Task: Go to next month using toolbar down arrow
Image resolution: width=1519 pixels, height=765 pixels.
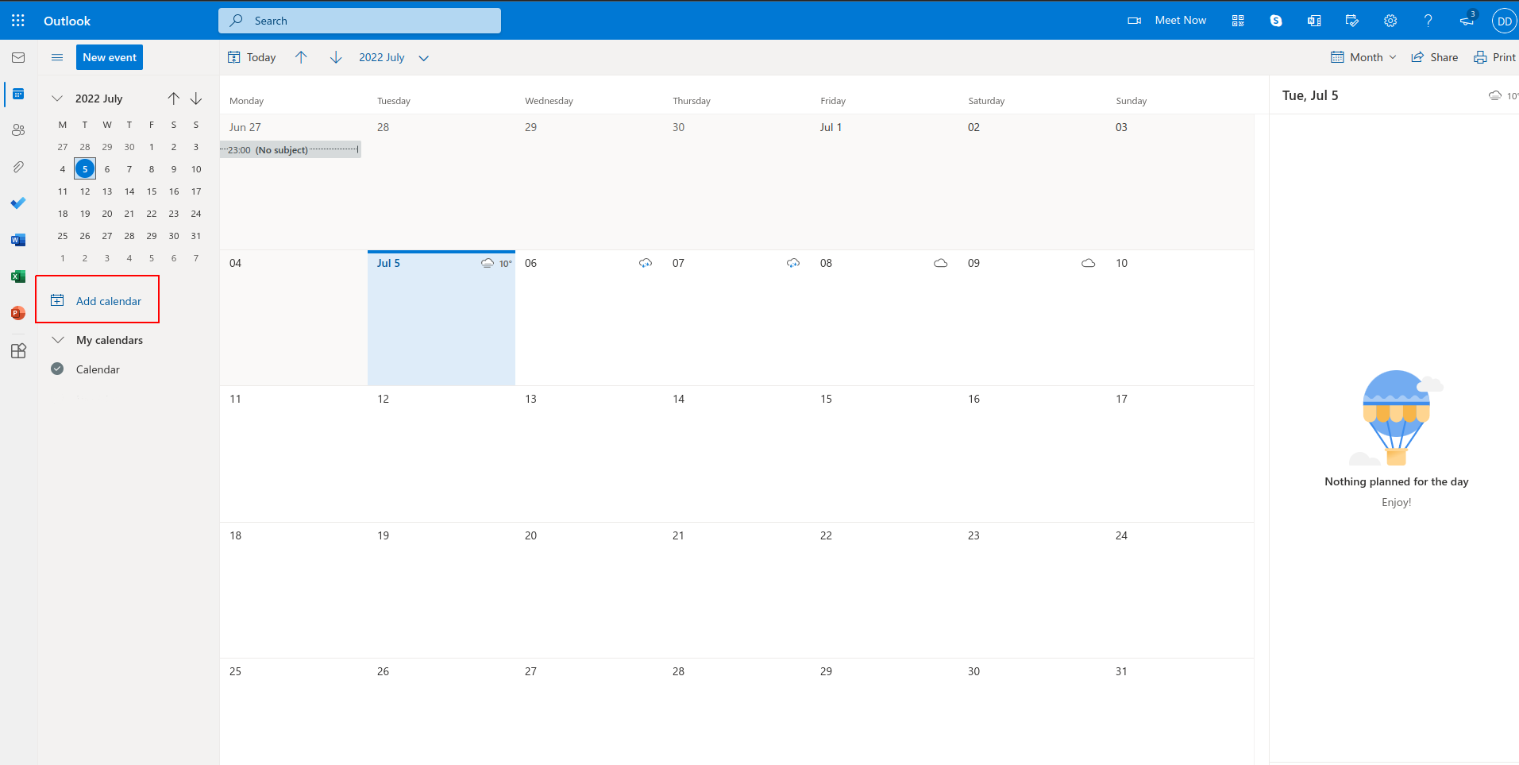Action: coord(336,57)
